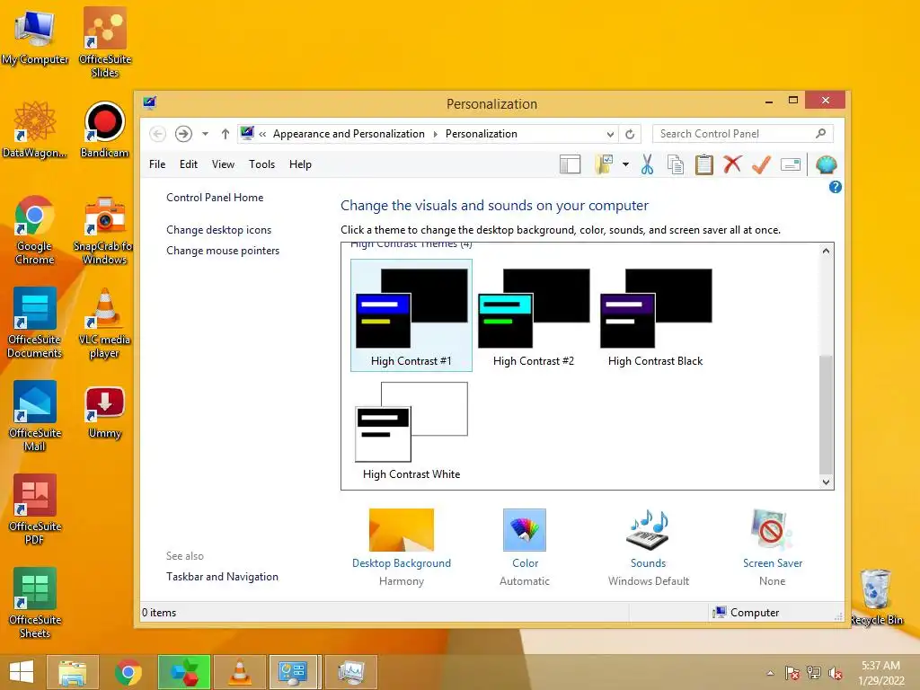The height and width of the screenshot is (690, 920).
Task: Click Personalization window title bar icon
Action: 150,103
